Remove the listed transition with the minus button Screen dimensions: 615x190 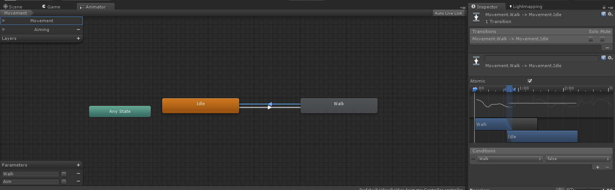click(607, 48)
